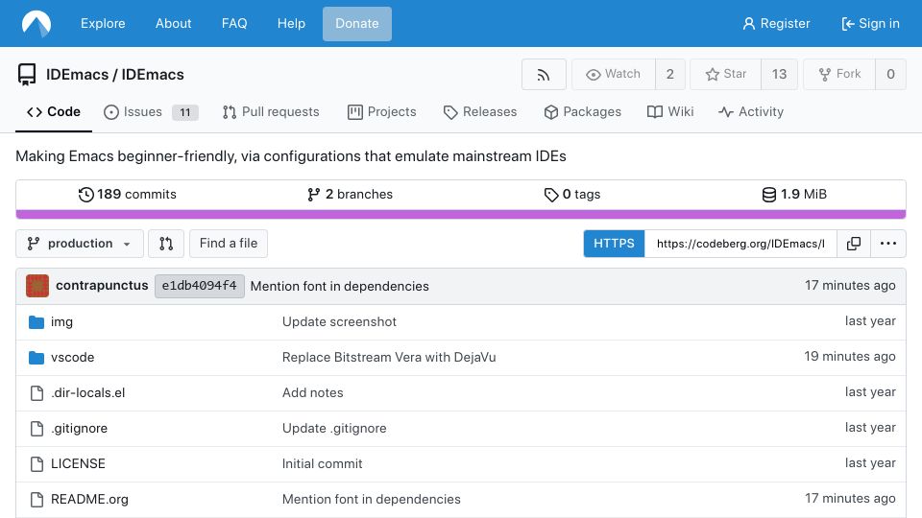This screenshot has height=518, width=922.
Task: Open the 'Update .gitignore' commit message
Action: tap(334, 429)
